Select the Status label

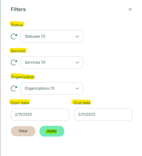point(17,25)
